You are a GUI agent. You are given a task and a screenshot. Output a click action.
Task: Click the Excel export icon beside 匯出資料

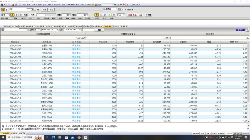(247, 30)
